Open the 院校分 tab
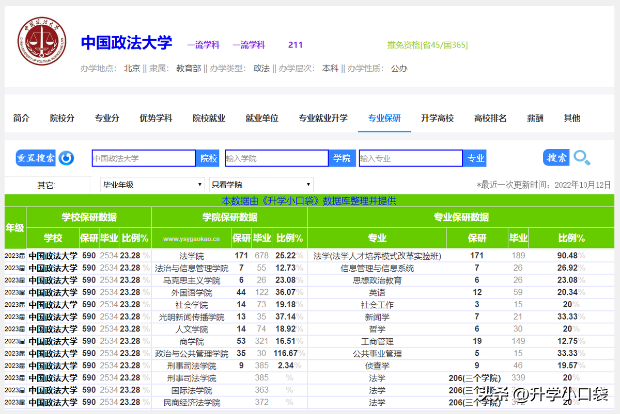620x414 pixels. point(62,118)
